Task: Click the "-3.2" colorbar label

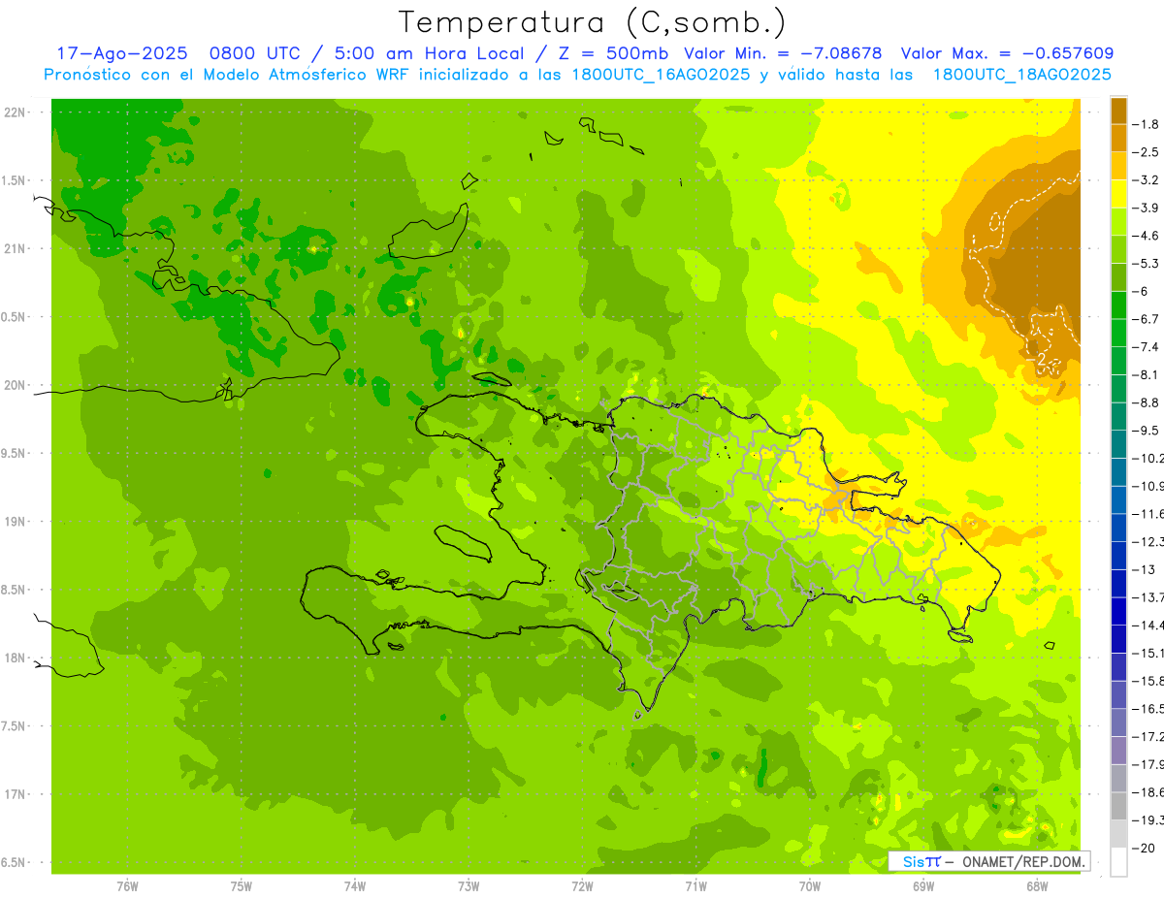Action: [1148, 180]
